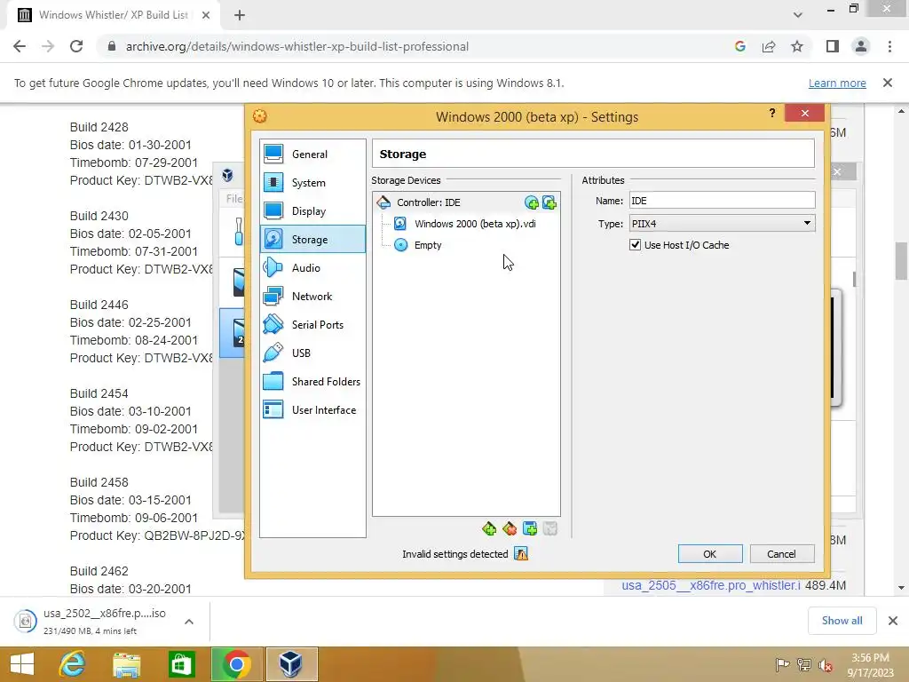This screenshot has height=682, width=909.
Task: Click the Build 2458 heading text
Action: point(99,482)
